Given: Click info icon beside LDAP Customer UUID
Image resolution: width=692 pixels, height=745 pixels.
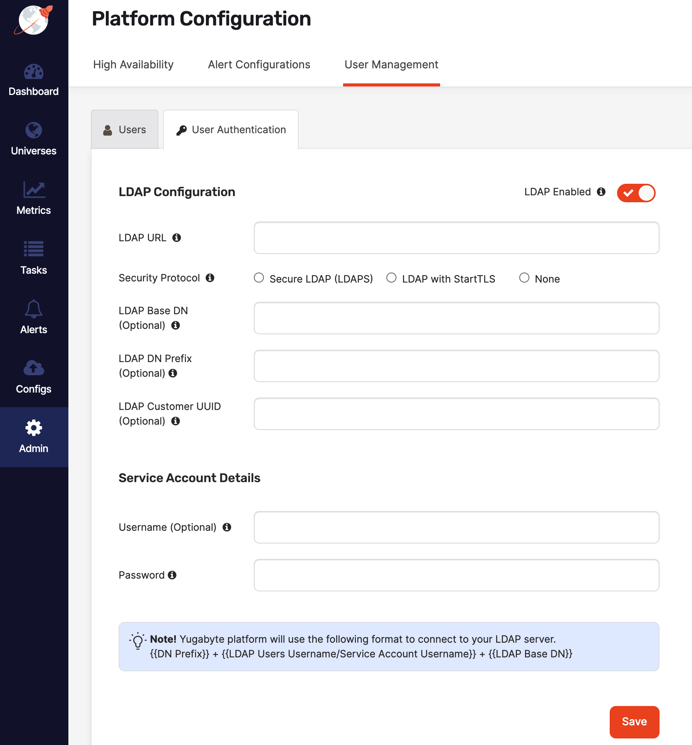Looking at the screenshot, I should point(175,421).
